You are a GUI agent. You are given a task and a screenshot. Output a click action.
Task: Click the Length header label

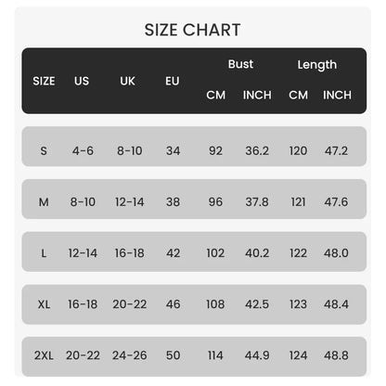317,65
